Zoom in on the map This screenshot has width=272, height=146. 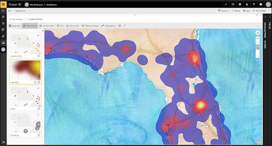tap(258, 38)
